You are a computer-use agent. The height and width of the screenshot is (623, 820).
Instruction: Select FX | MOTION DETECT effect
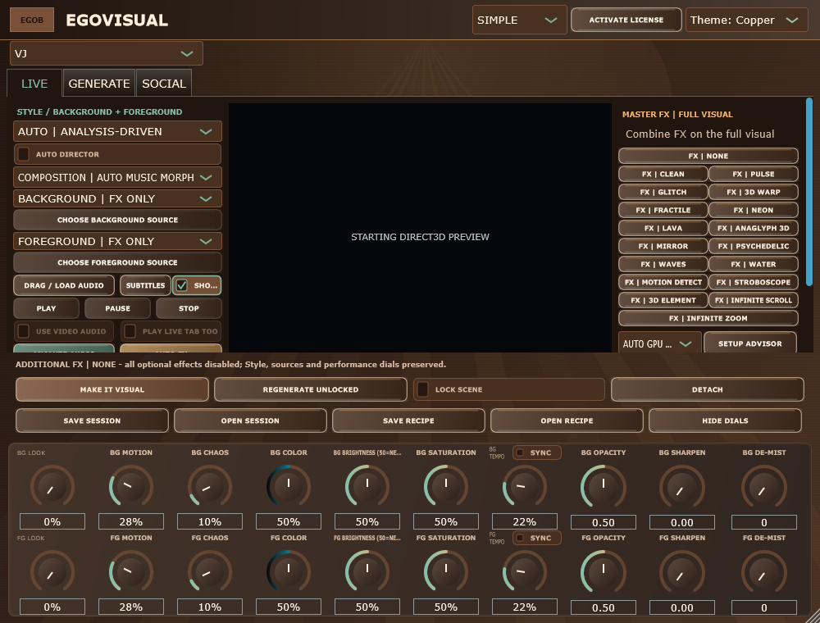[663, 282]
